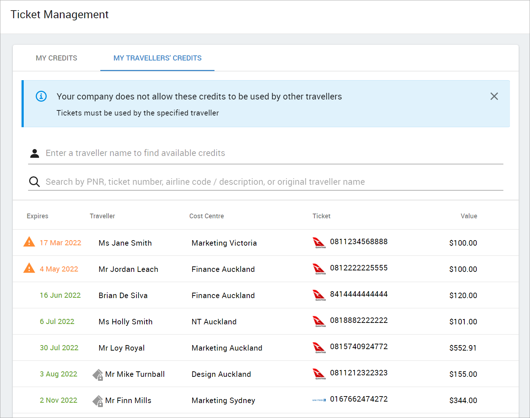Screen dimensions: 530x418
Task: Click $100.00 in Jordan Leach row
Action: tap(463, 269)
